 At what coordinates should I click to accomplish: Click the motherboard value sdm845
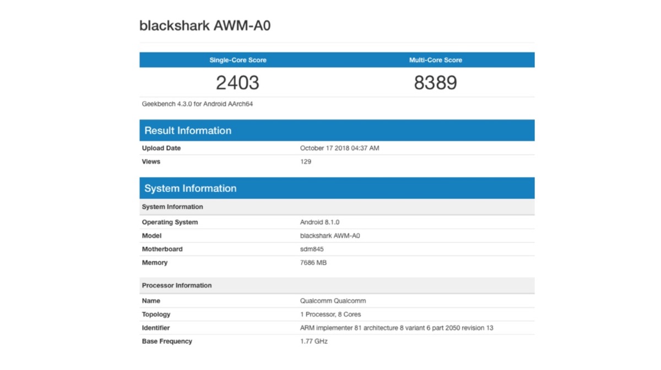tap(312, 249)
